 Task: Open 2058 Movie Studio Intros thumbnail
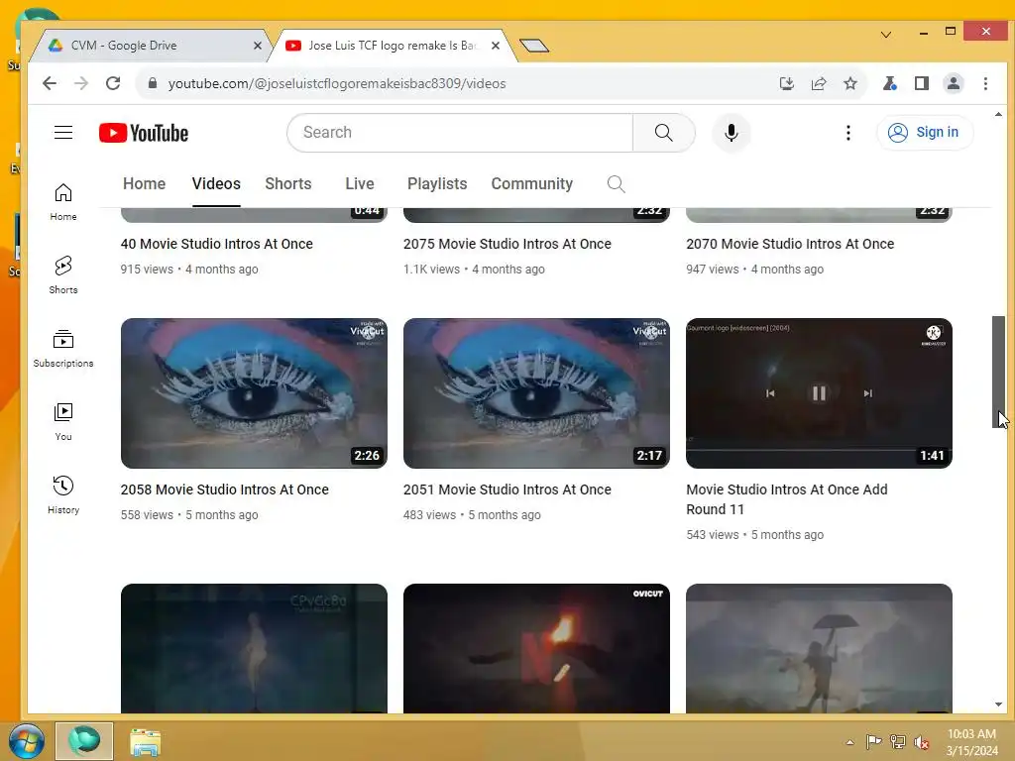[x=254, y=393]
